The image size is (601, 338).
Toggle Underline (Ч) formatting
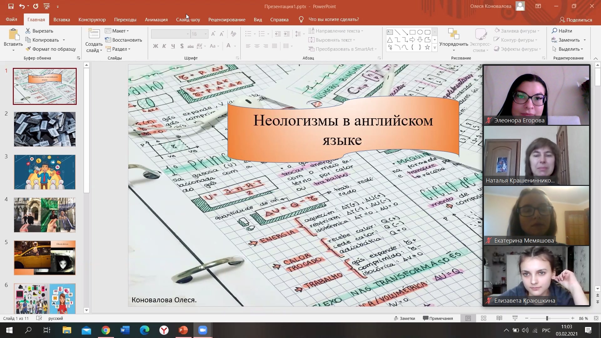click(173, 46)
